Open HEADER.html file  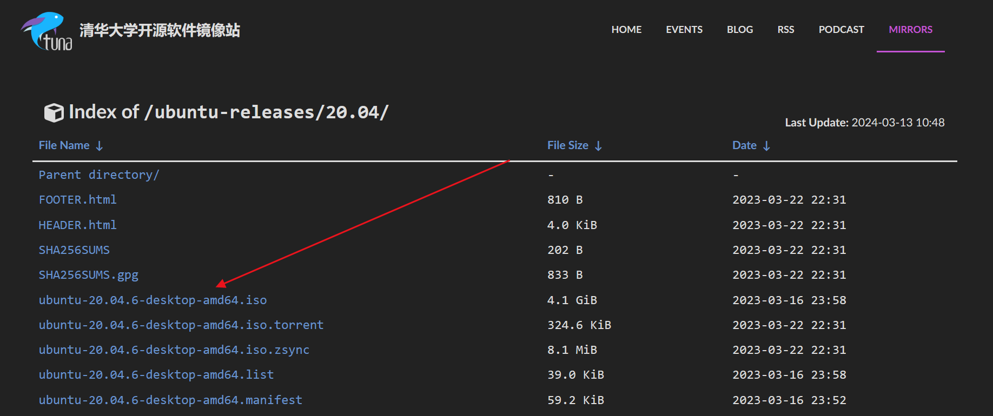pos(77,225)
